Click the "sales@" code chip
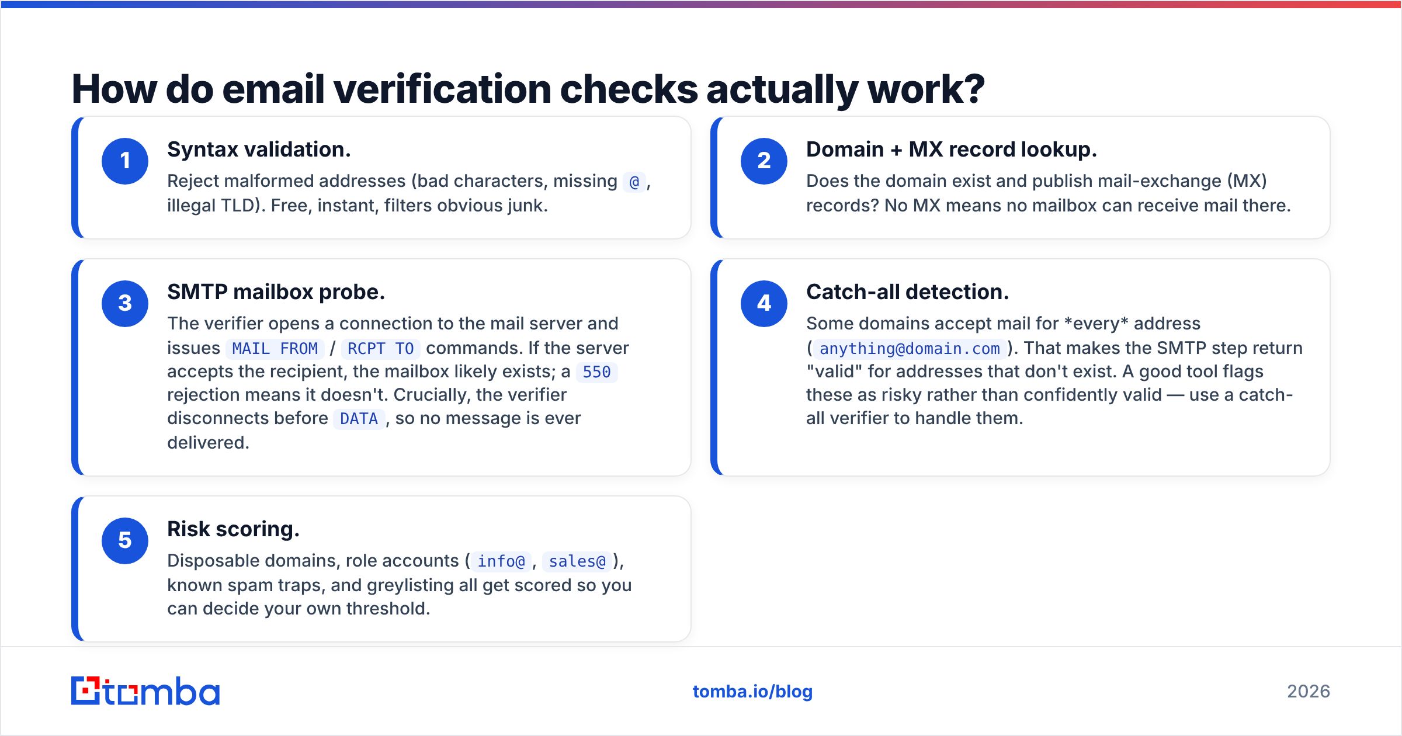1402x736 pixels. tap(577, 561)
